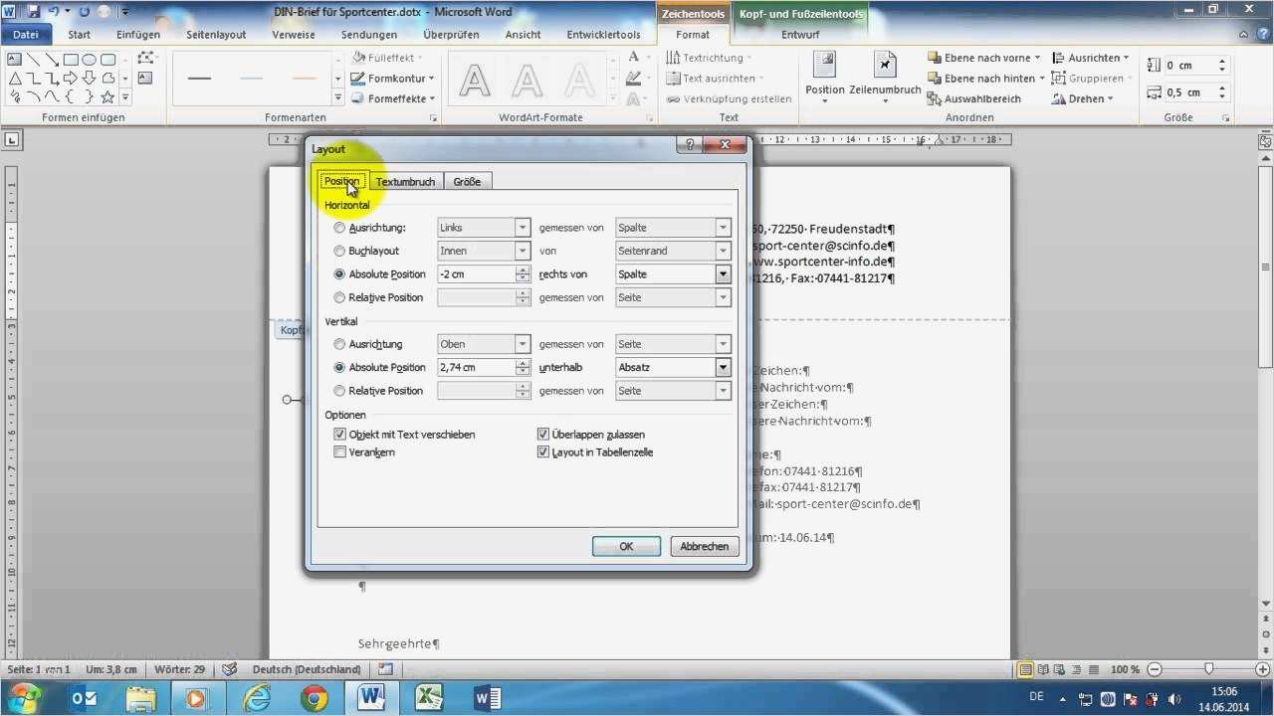The image size is (1274, 716).
Task: Switch to the Textumbruch tab
Action: (x=405, y=181)
